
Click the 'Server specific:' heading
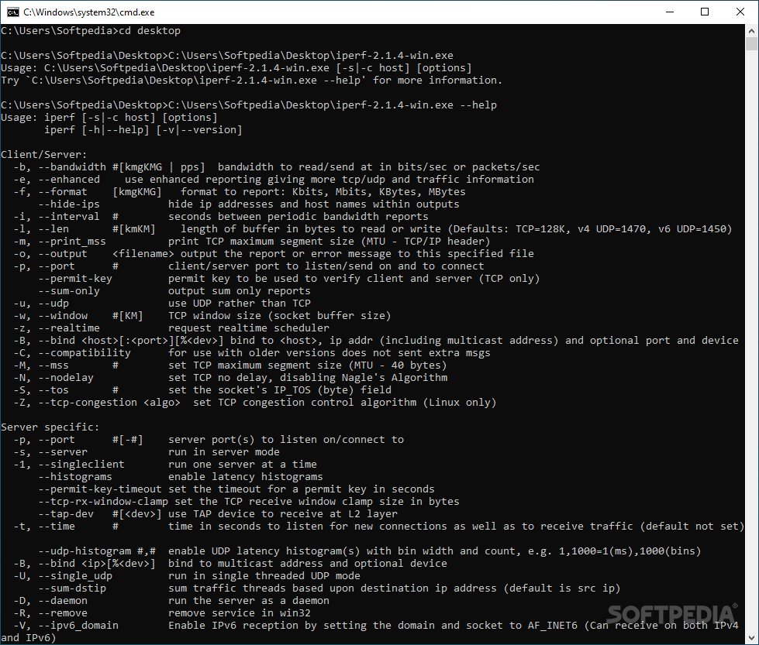(x=50, y=427)
